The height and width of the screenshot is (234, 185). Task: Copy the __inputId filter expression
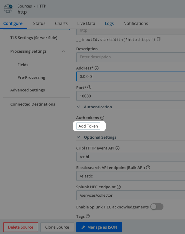pos(159,39)
